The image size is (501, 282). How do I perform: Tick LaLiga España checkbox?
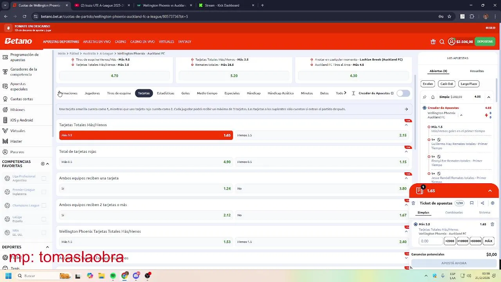(44, 219)
